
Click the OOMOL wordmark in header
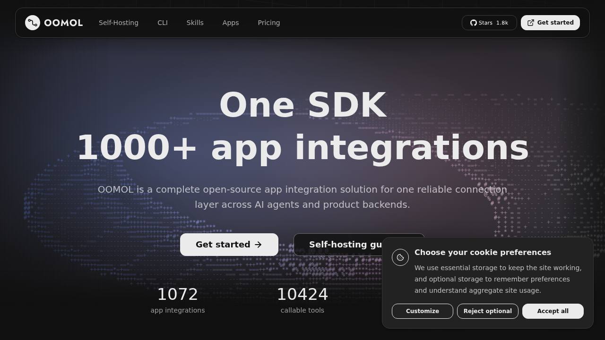(x=63, y=23)
